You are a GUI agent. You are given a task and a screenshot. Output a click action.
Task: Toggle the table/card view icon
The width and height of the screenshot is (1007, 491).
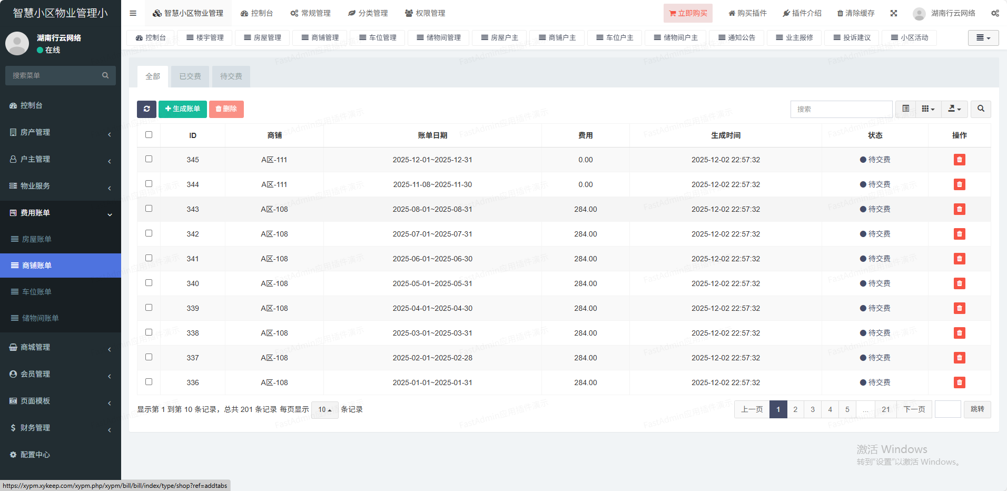[905, 109]
